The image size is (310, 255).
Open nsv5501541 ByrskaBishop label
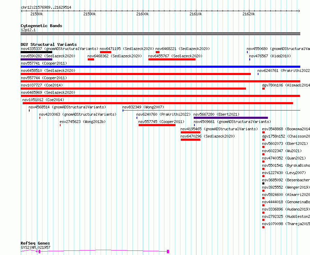click(286, 165)
